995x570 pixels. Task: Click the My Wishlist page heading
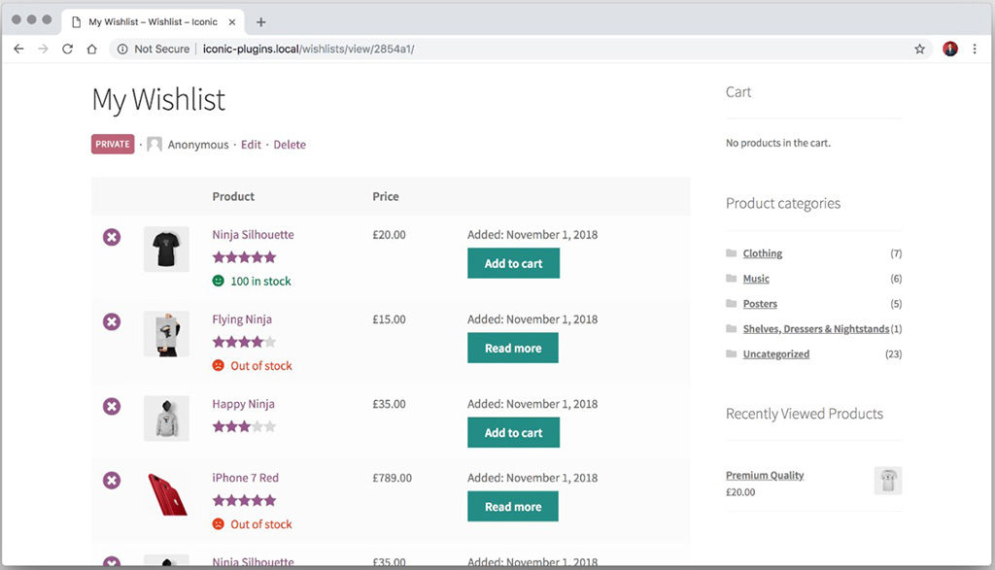[x=158, y=100]
